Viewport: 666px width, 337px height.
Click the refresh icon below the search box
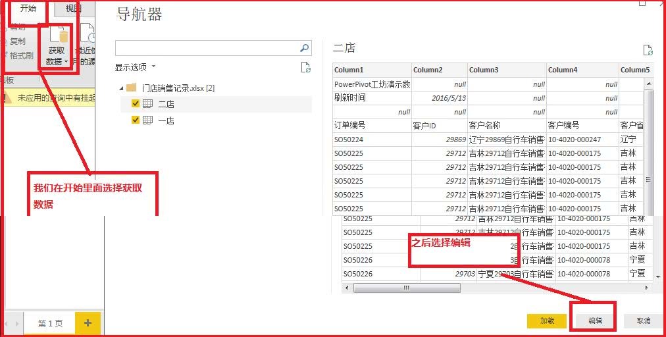click(305, 67)
